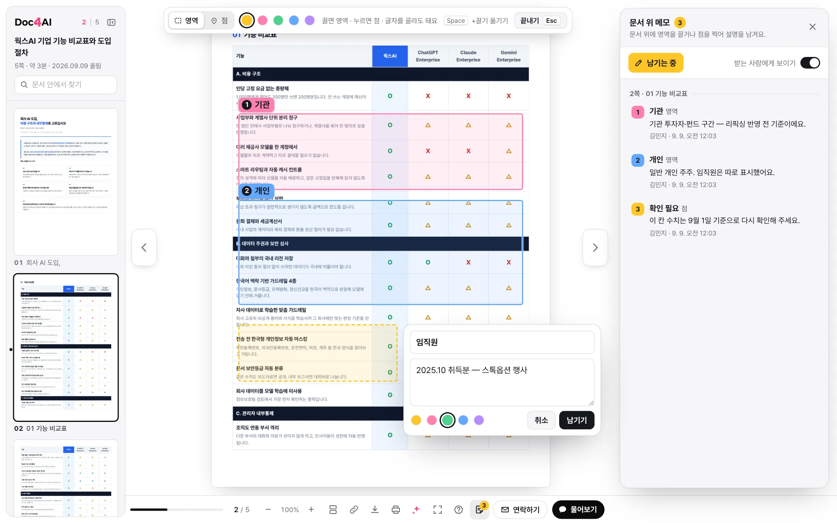
Task: Click the 2쪽 · 01 기능 비교표 section heading
Action: click(658, 93)
